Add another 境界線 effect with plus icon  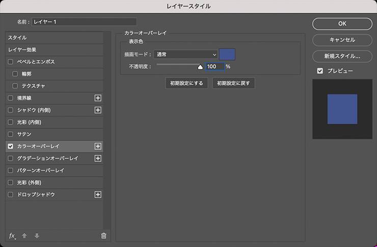coord(98,98)
